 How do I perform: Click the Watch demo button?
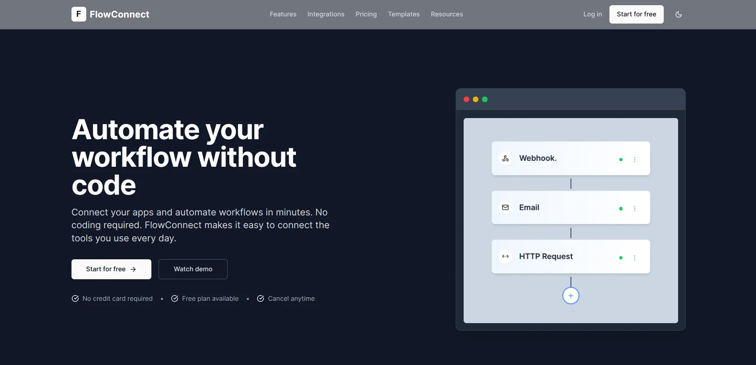click(193, 269)
